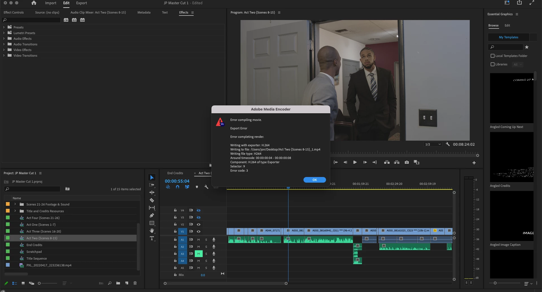
Task: Open Program monitor button editor plus icon
Action: [x=474, y=163]
